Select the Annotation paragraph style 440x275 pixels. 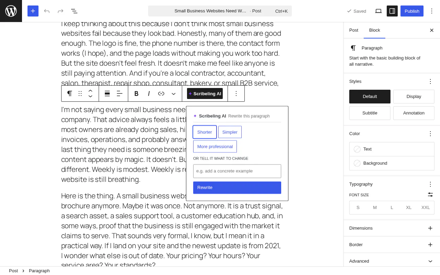[414, 113]
